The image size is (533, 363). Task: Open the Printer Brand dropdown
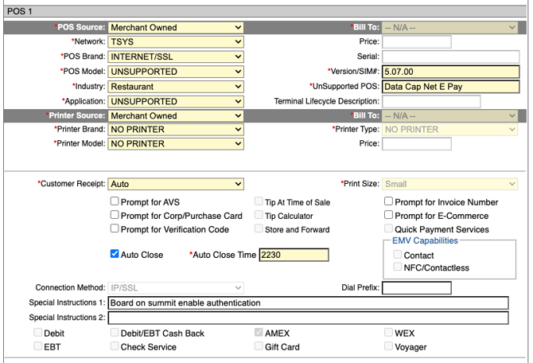(176, 129)
